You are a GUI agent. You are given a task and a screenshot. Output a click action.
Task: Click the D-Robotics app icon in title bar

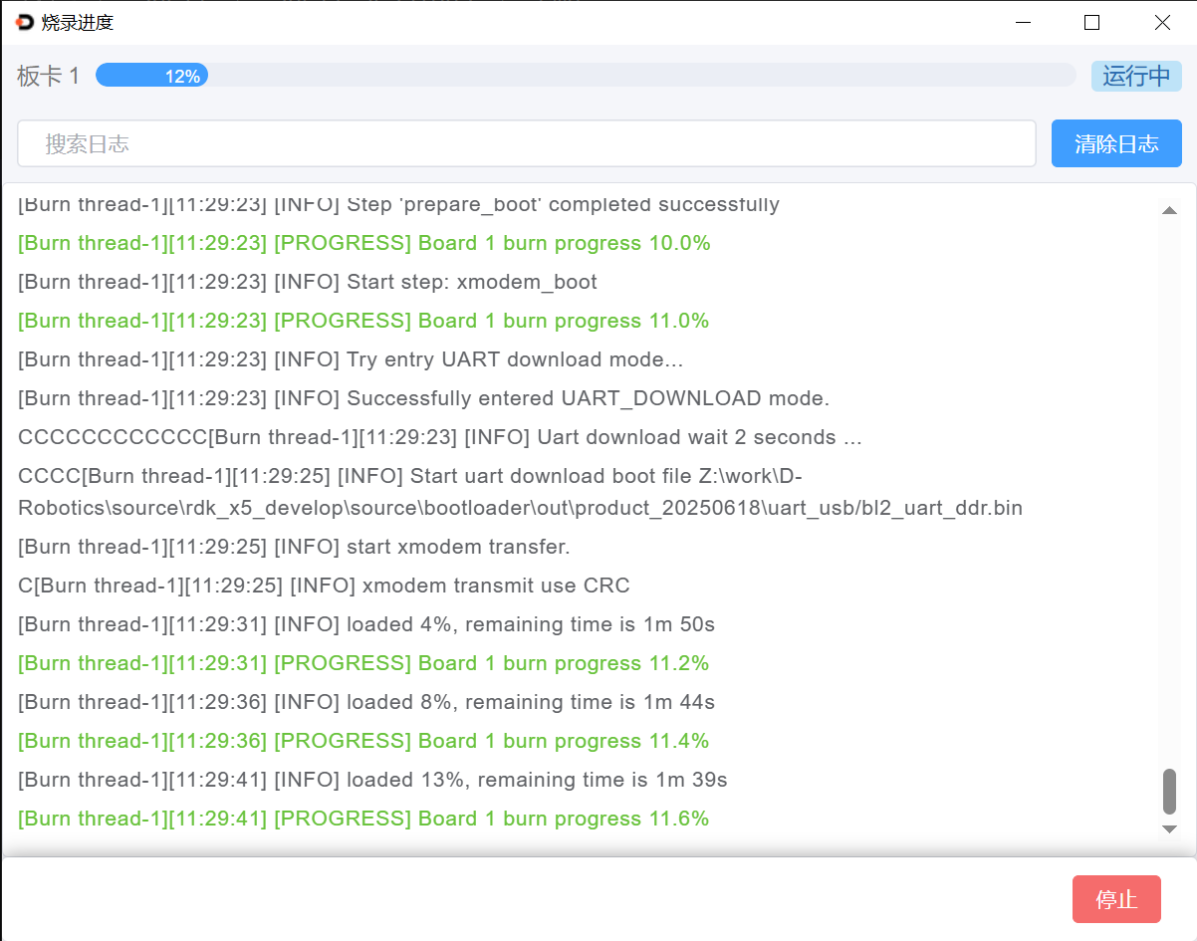(x=25, y=22)
